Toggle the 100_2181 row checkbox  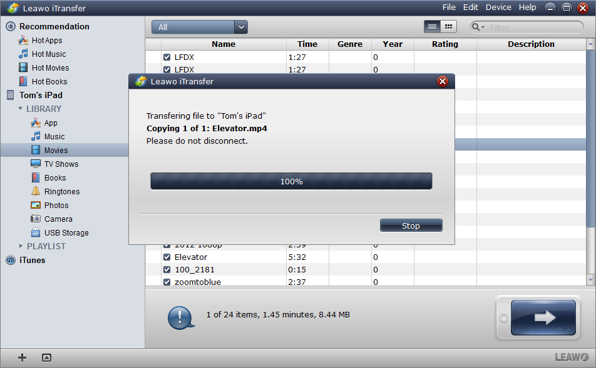(x=167, y=270)
